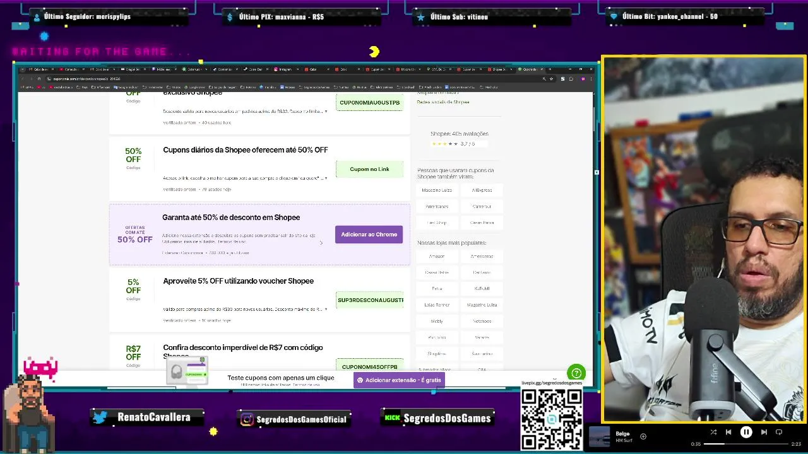Switch to the Instagram browser tab

coord(285,69)
